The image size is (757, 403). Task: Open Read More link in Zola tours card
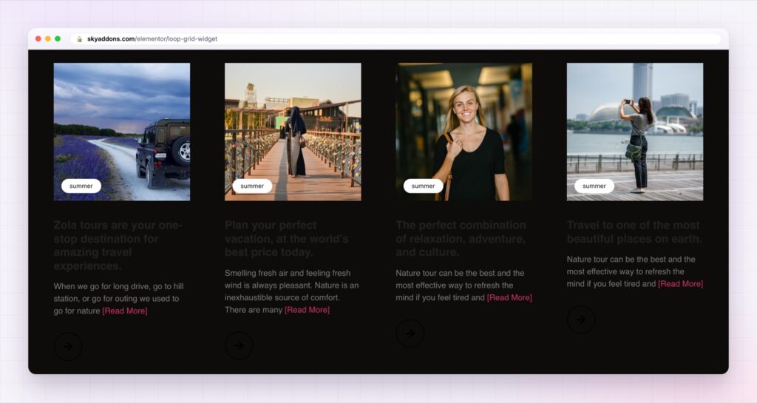(x=124, y=311)
